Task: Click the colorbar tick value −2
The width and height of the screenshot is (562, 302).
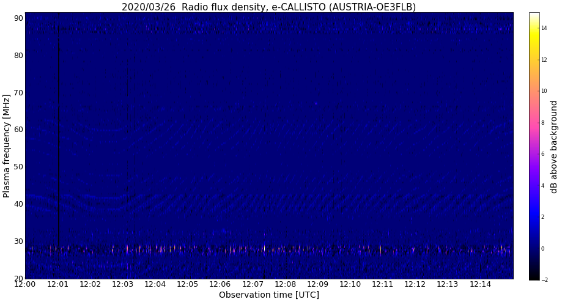Action: coord(544,280)
